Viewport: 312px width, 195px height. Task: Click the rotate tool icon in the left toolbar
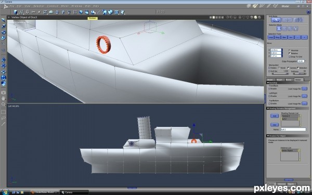[4, 32]
